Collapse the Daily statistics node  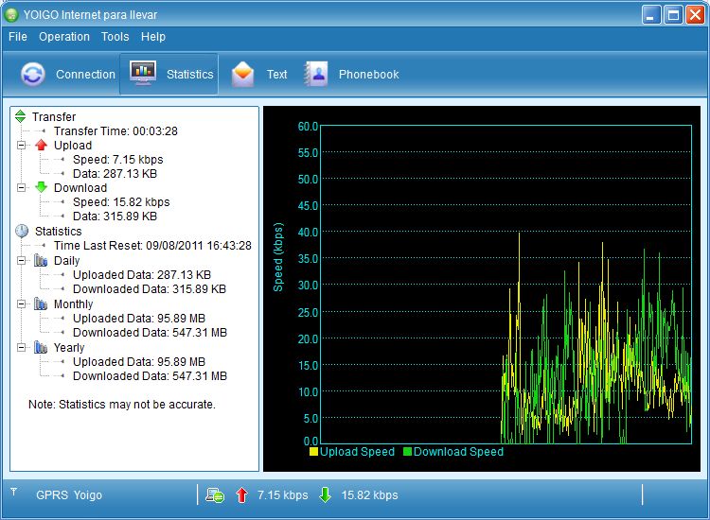click(21, 260)
